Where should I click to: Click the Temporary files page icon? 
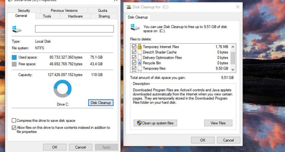pos(139,68)
